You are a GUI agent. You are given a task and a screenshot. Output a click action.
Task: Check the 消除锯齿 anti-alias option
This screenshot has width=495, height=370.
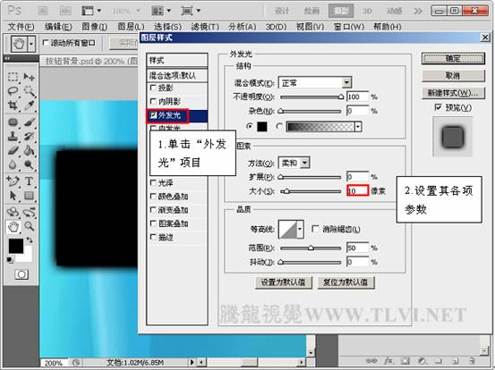pos(315,229)
